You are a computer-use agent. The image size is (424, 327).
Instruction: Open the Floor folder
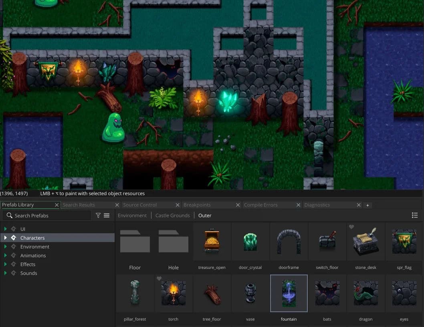[x=135, y=242]
